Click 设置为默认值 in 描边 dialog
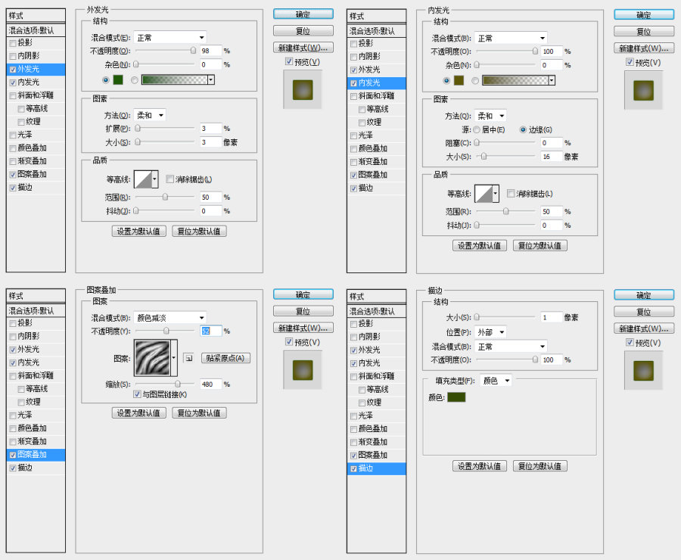 [x=480, y=466]
